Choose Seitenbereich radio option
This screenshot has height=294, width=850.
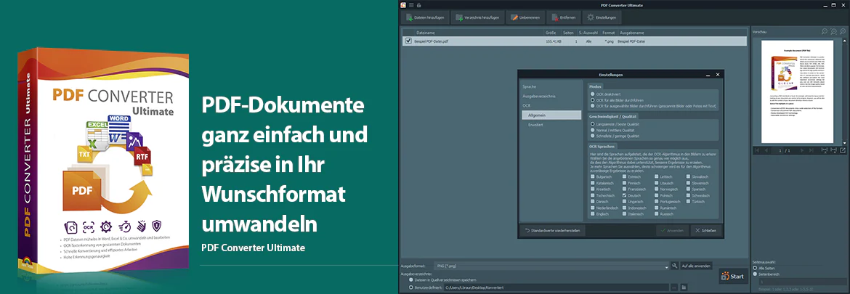756,274
